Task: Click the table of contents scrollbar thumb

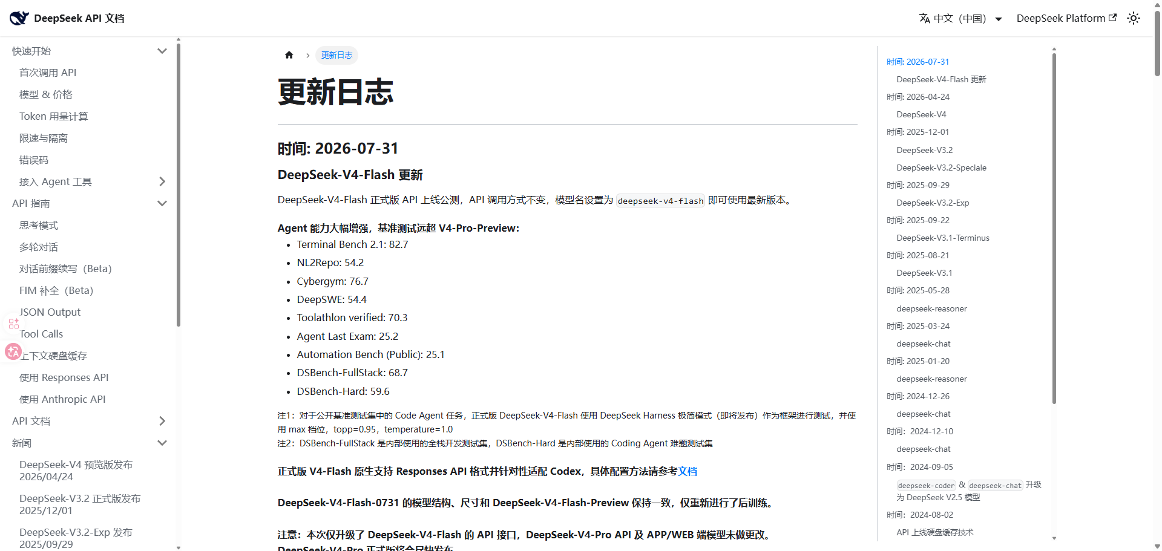Action: (x=1054, y=229)
